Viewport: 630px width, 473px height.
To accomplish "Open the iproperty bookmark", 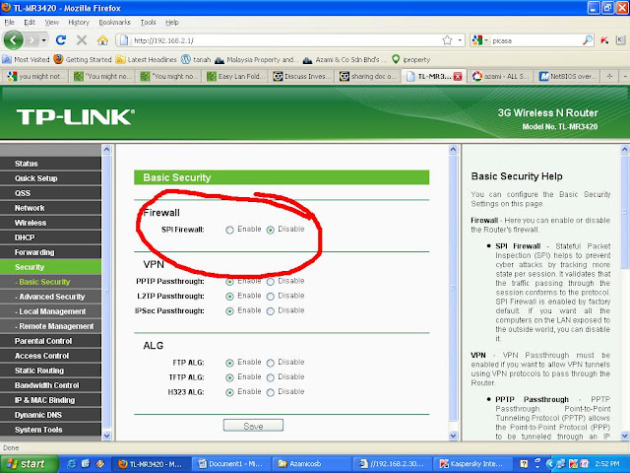I will coord(411,59).
